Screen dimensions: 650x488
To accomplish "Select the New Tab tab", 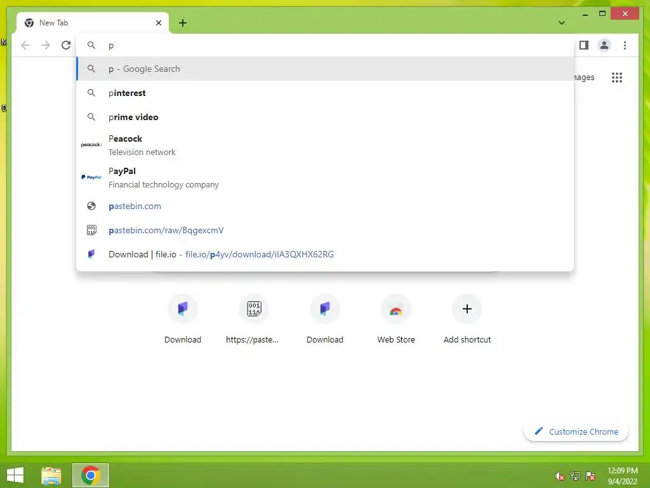I will click(x=93, y=23).
